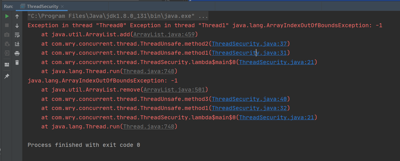
Task: Open the ThreadSecurity.java:32 link
Action: tap(249, 108)
